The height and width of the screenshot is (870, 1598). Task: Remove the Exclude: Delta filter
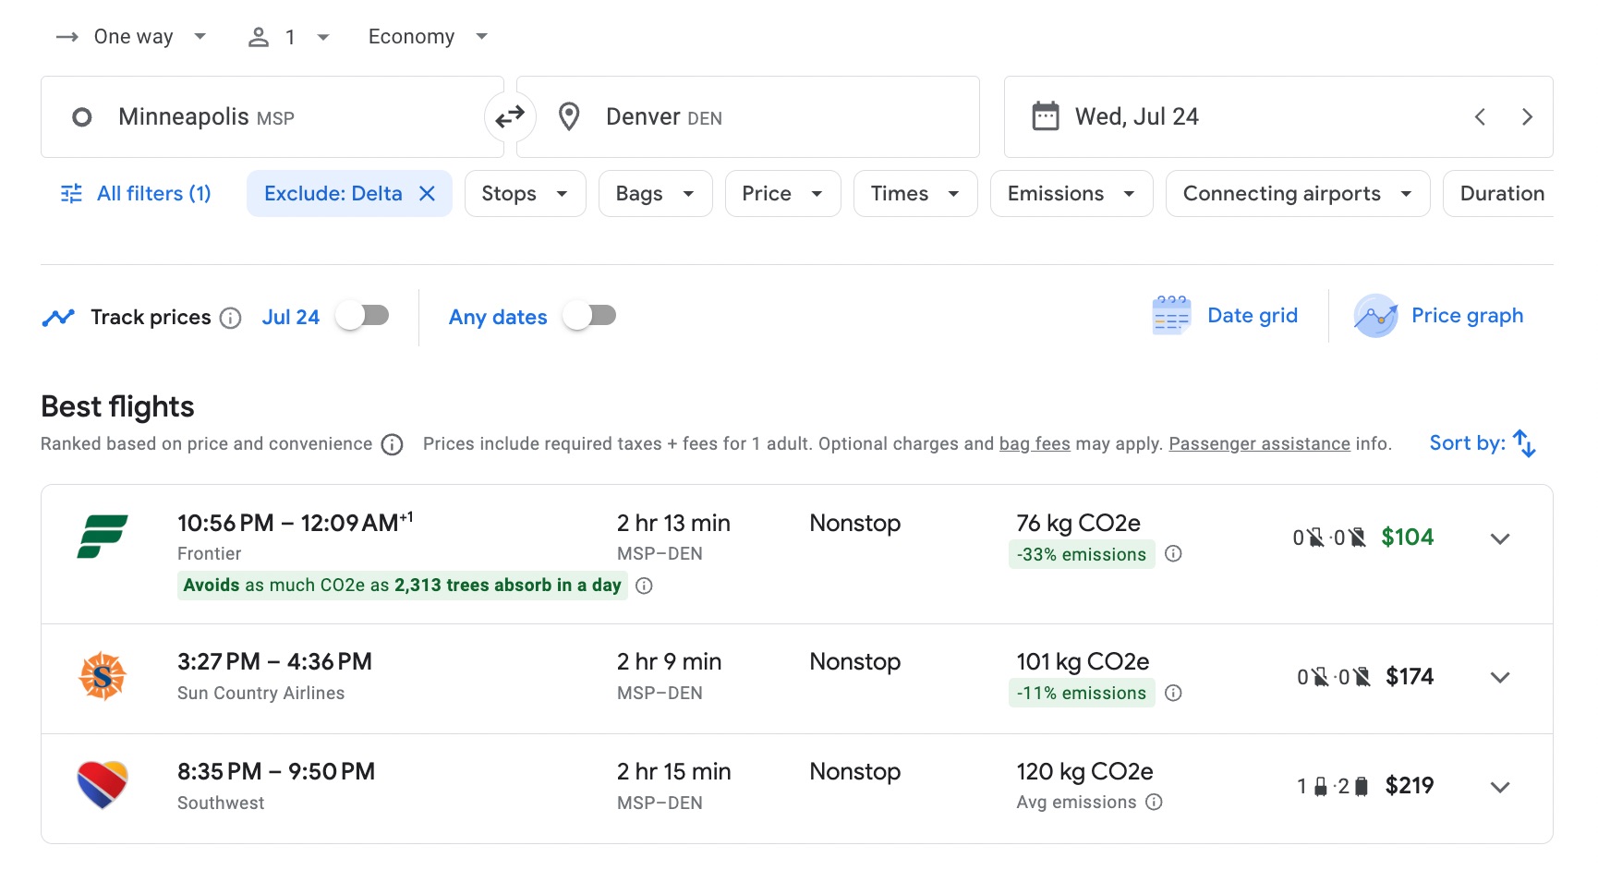(427, 193)
